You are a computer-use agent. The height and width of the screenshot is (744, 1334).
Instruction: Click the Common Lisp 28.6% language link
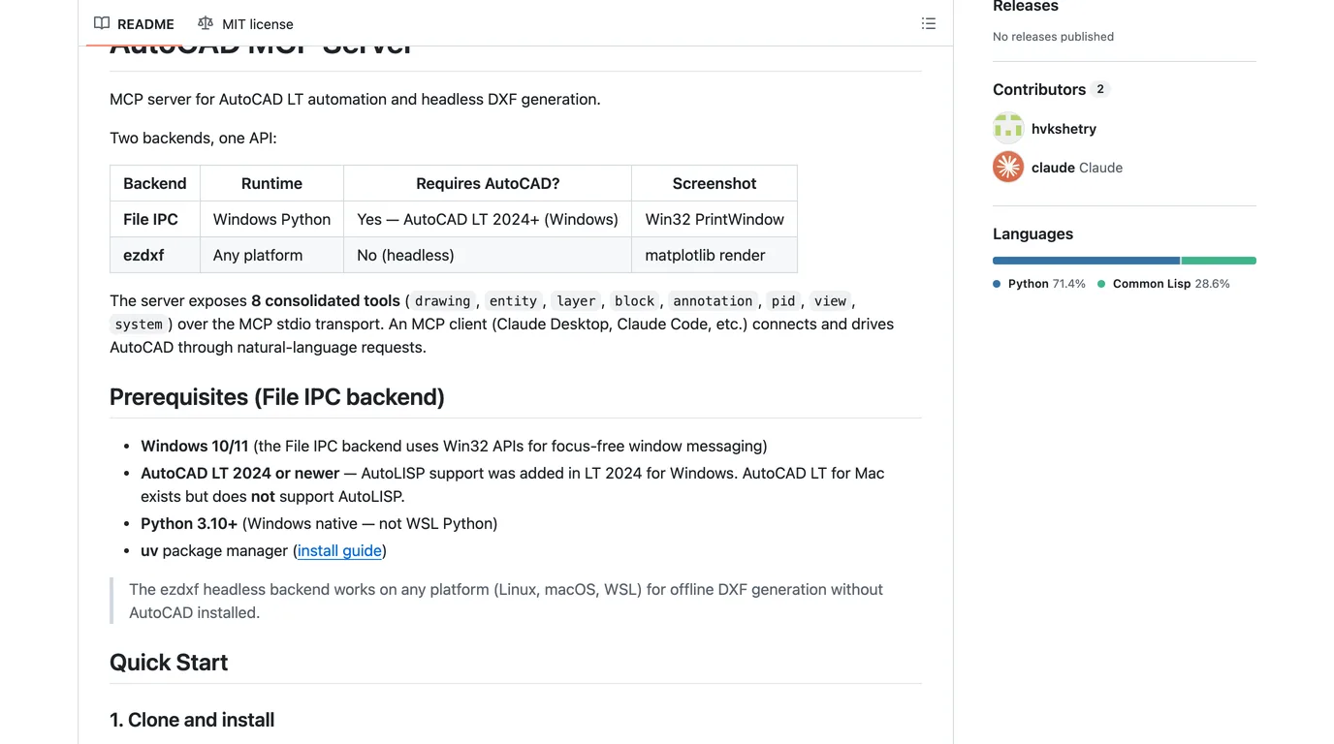[1163, 284]
